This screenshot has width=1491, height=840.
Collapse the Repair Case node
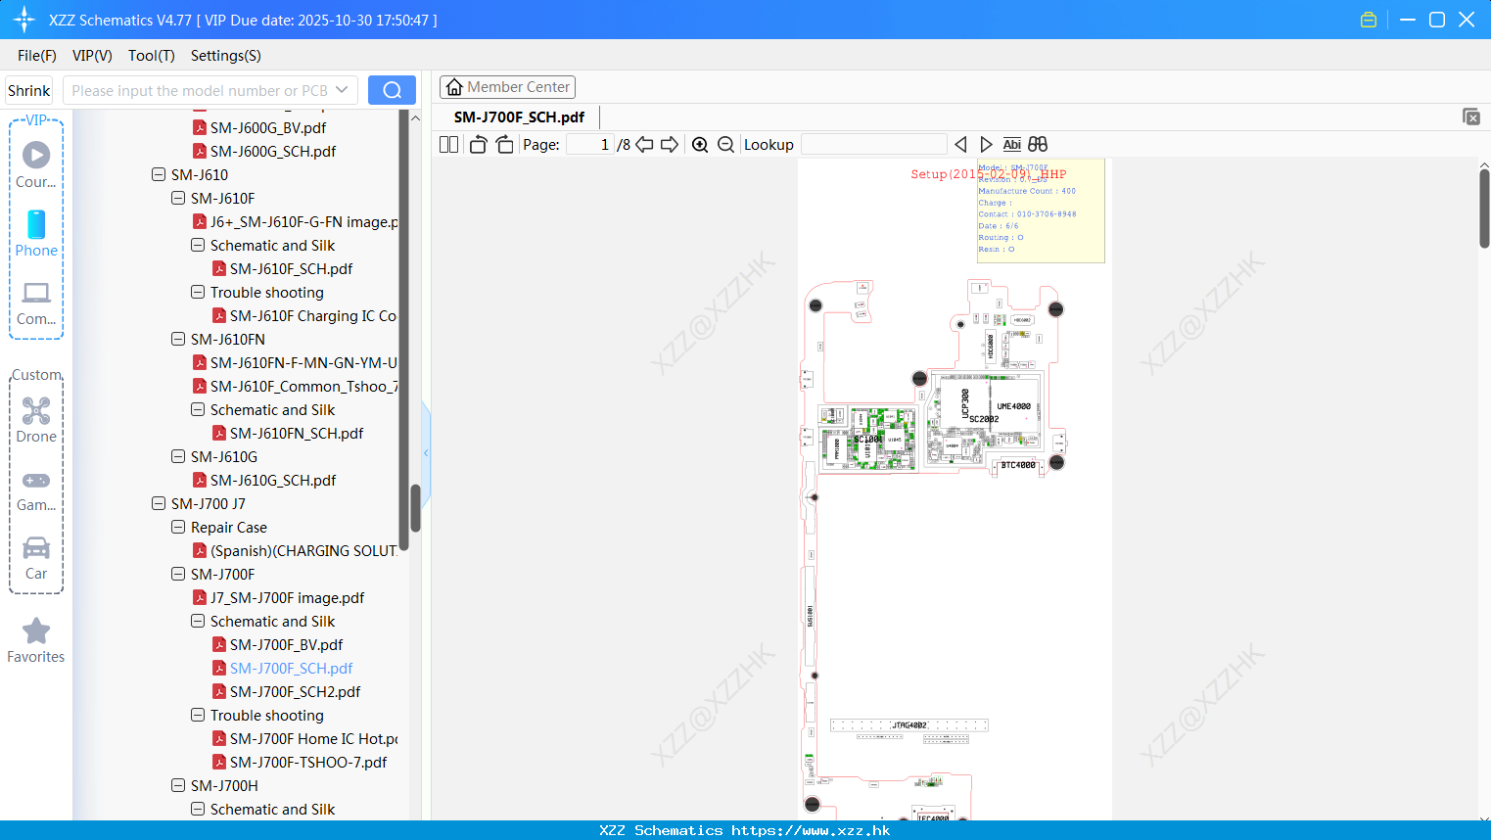point(178,528)
